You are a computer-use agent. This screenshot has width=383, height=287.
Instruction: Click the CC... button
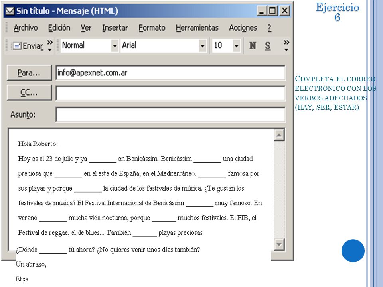point(29,93)
